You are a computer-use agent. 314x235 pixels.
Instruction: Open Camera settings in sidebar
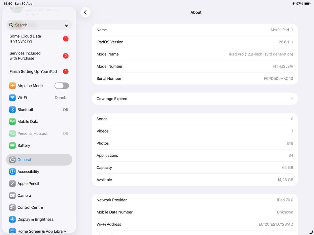pos(39,195)
